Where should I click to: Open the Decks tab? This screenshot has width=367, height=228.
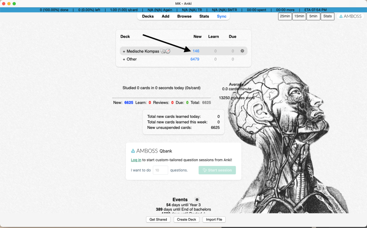(148, 16)
